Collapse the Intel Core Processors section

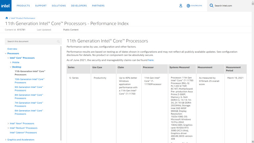coord(8,58)
